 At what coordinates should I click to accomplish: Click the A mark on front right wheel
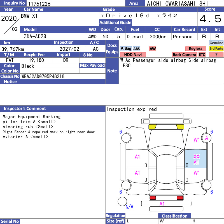(207, 138)
